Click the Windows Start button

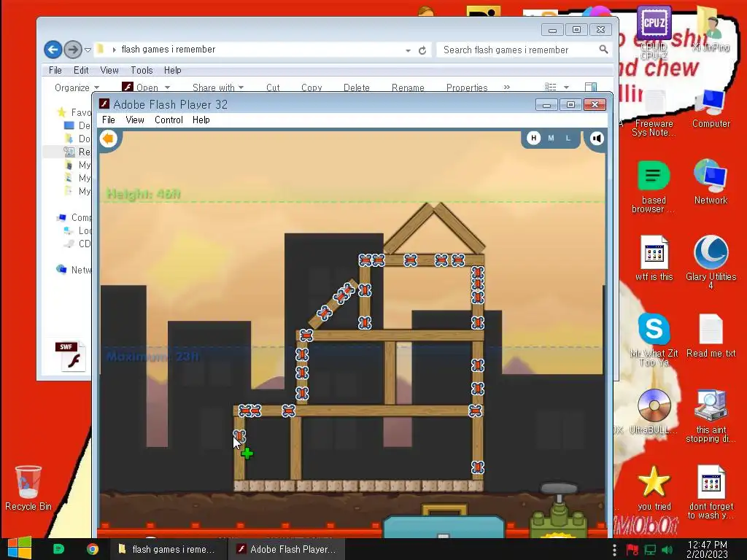(x=20, y=548)
